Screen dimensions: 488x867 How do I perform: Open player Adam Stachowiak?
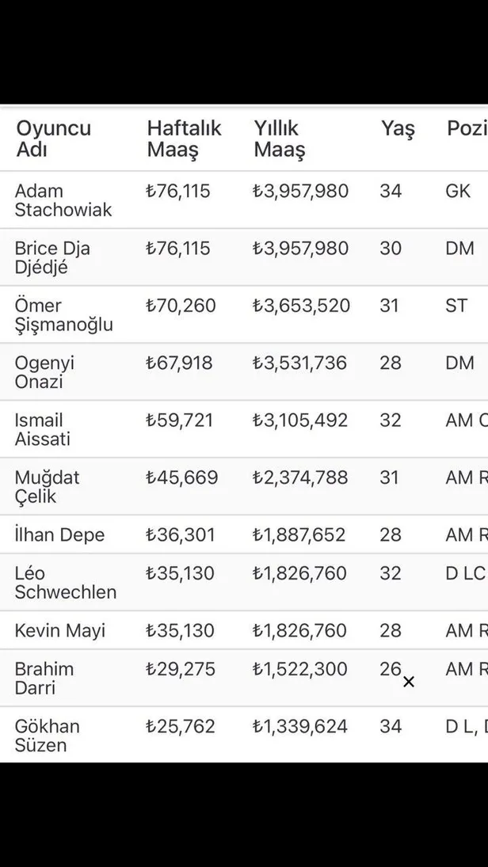click(63, 200)
